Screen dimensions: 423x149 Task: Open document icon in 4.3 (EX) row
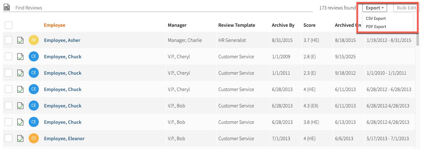coord(21,106)
